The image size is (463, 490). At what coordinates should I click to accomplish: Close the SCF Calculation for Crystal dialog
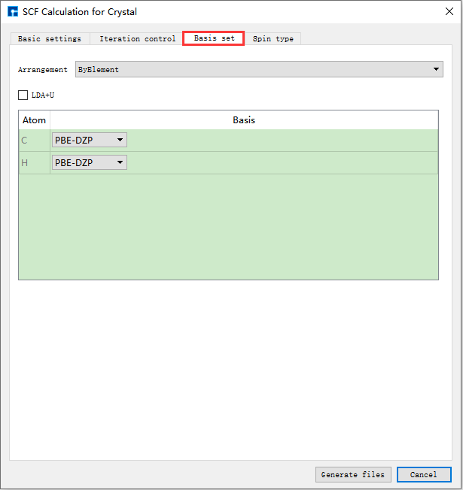pos(444,12)
